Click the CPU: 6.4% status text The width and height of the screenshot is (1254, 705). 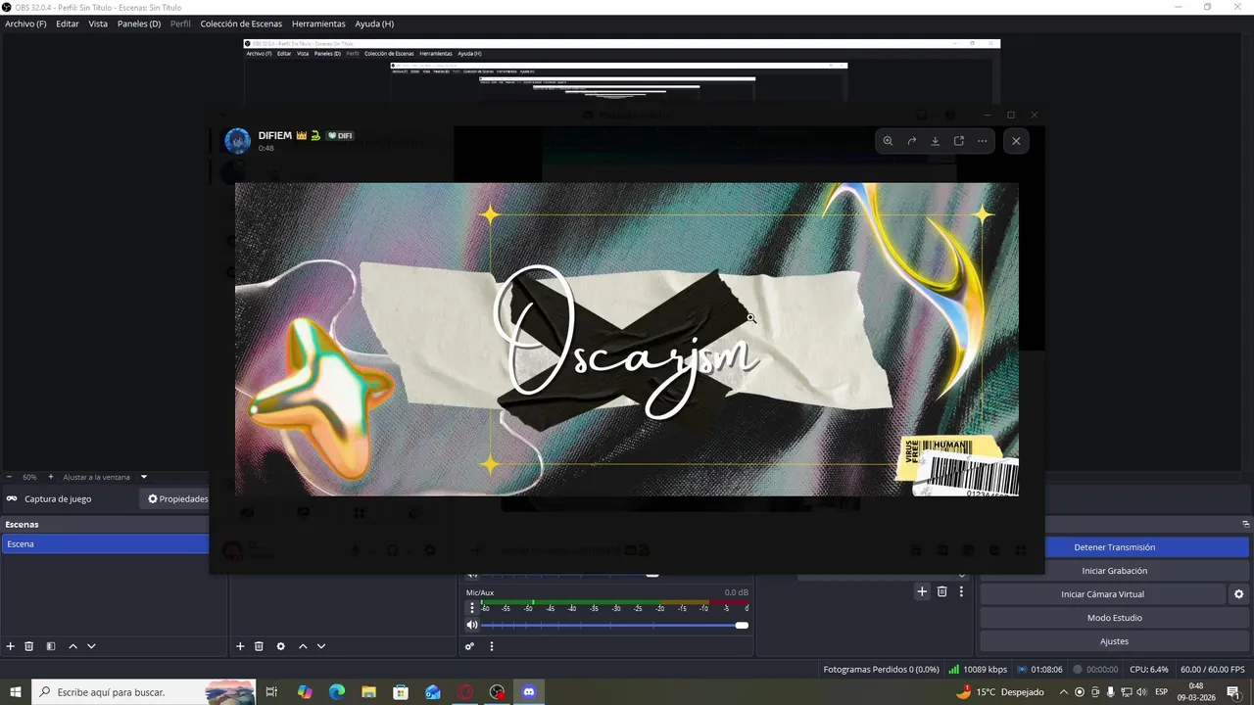pos(1149,670)
